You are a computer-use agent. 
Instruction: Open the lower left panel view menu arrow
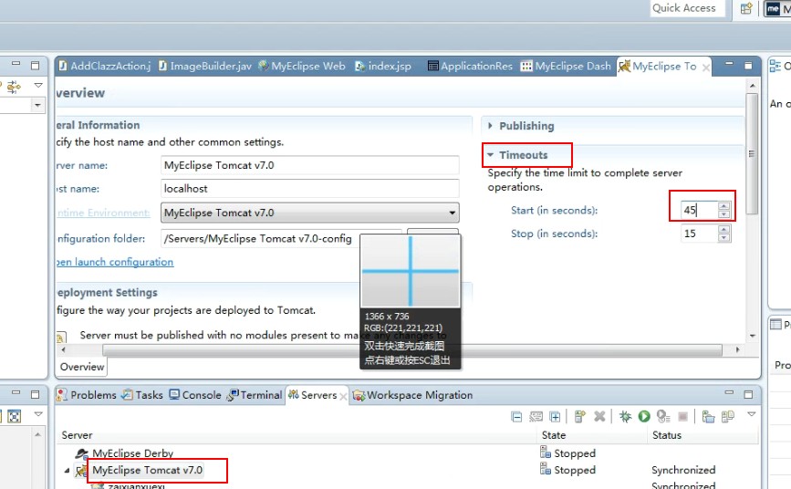38,414
